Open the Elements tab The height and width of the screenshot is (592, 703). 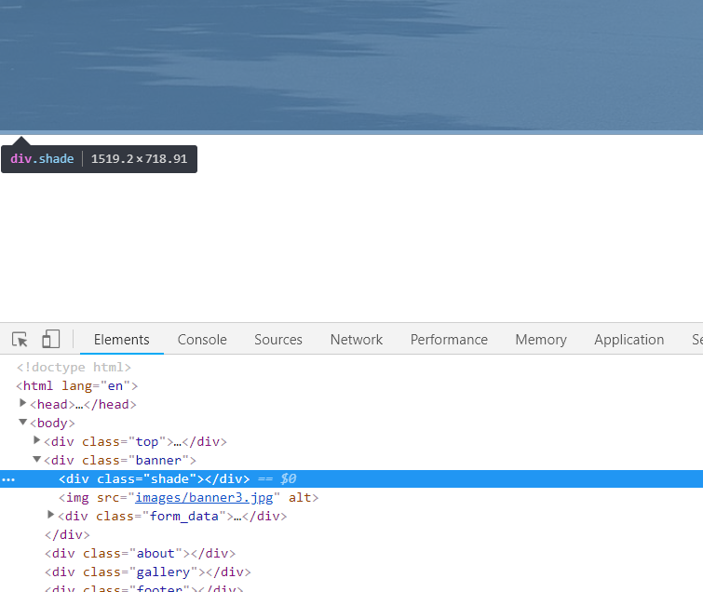pos(121,340)
